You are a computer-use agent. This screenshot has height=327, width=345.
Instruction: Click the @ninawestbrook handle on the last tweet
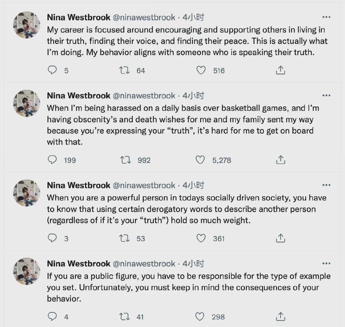click(x=144, y=264)
